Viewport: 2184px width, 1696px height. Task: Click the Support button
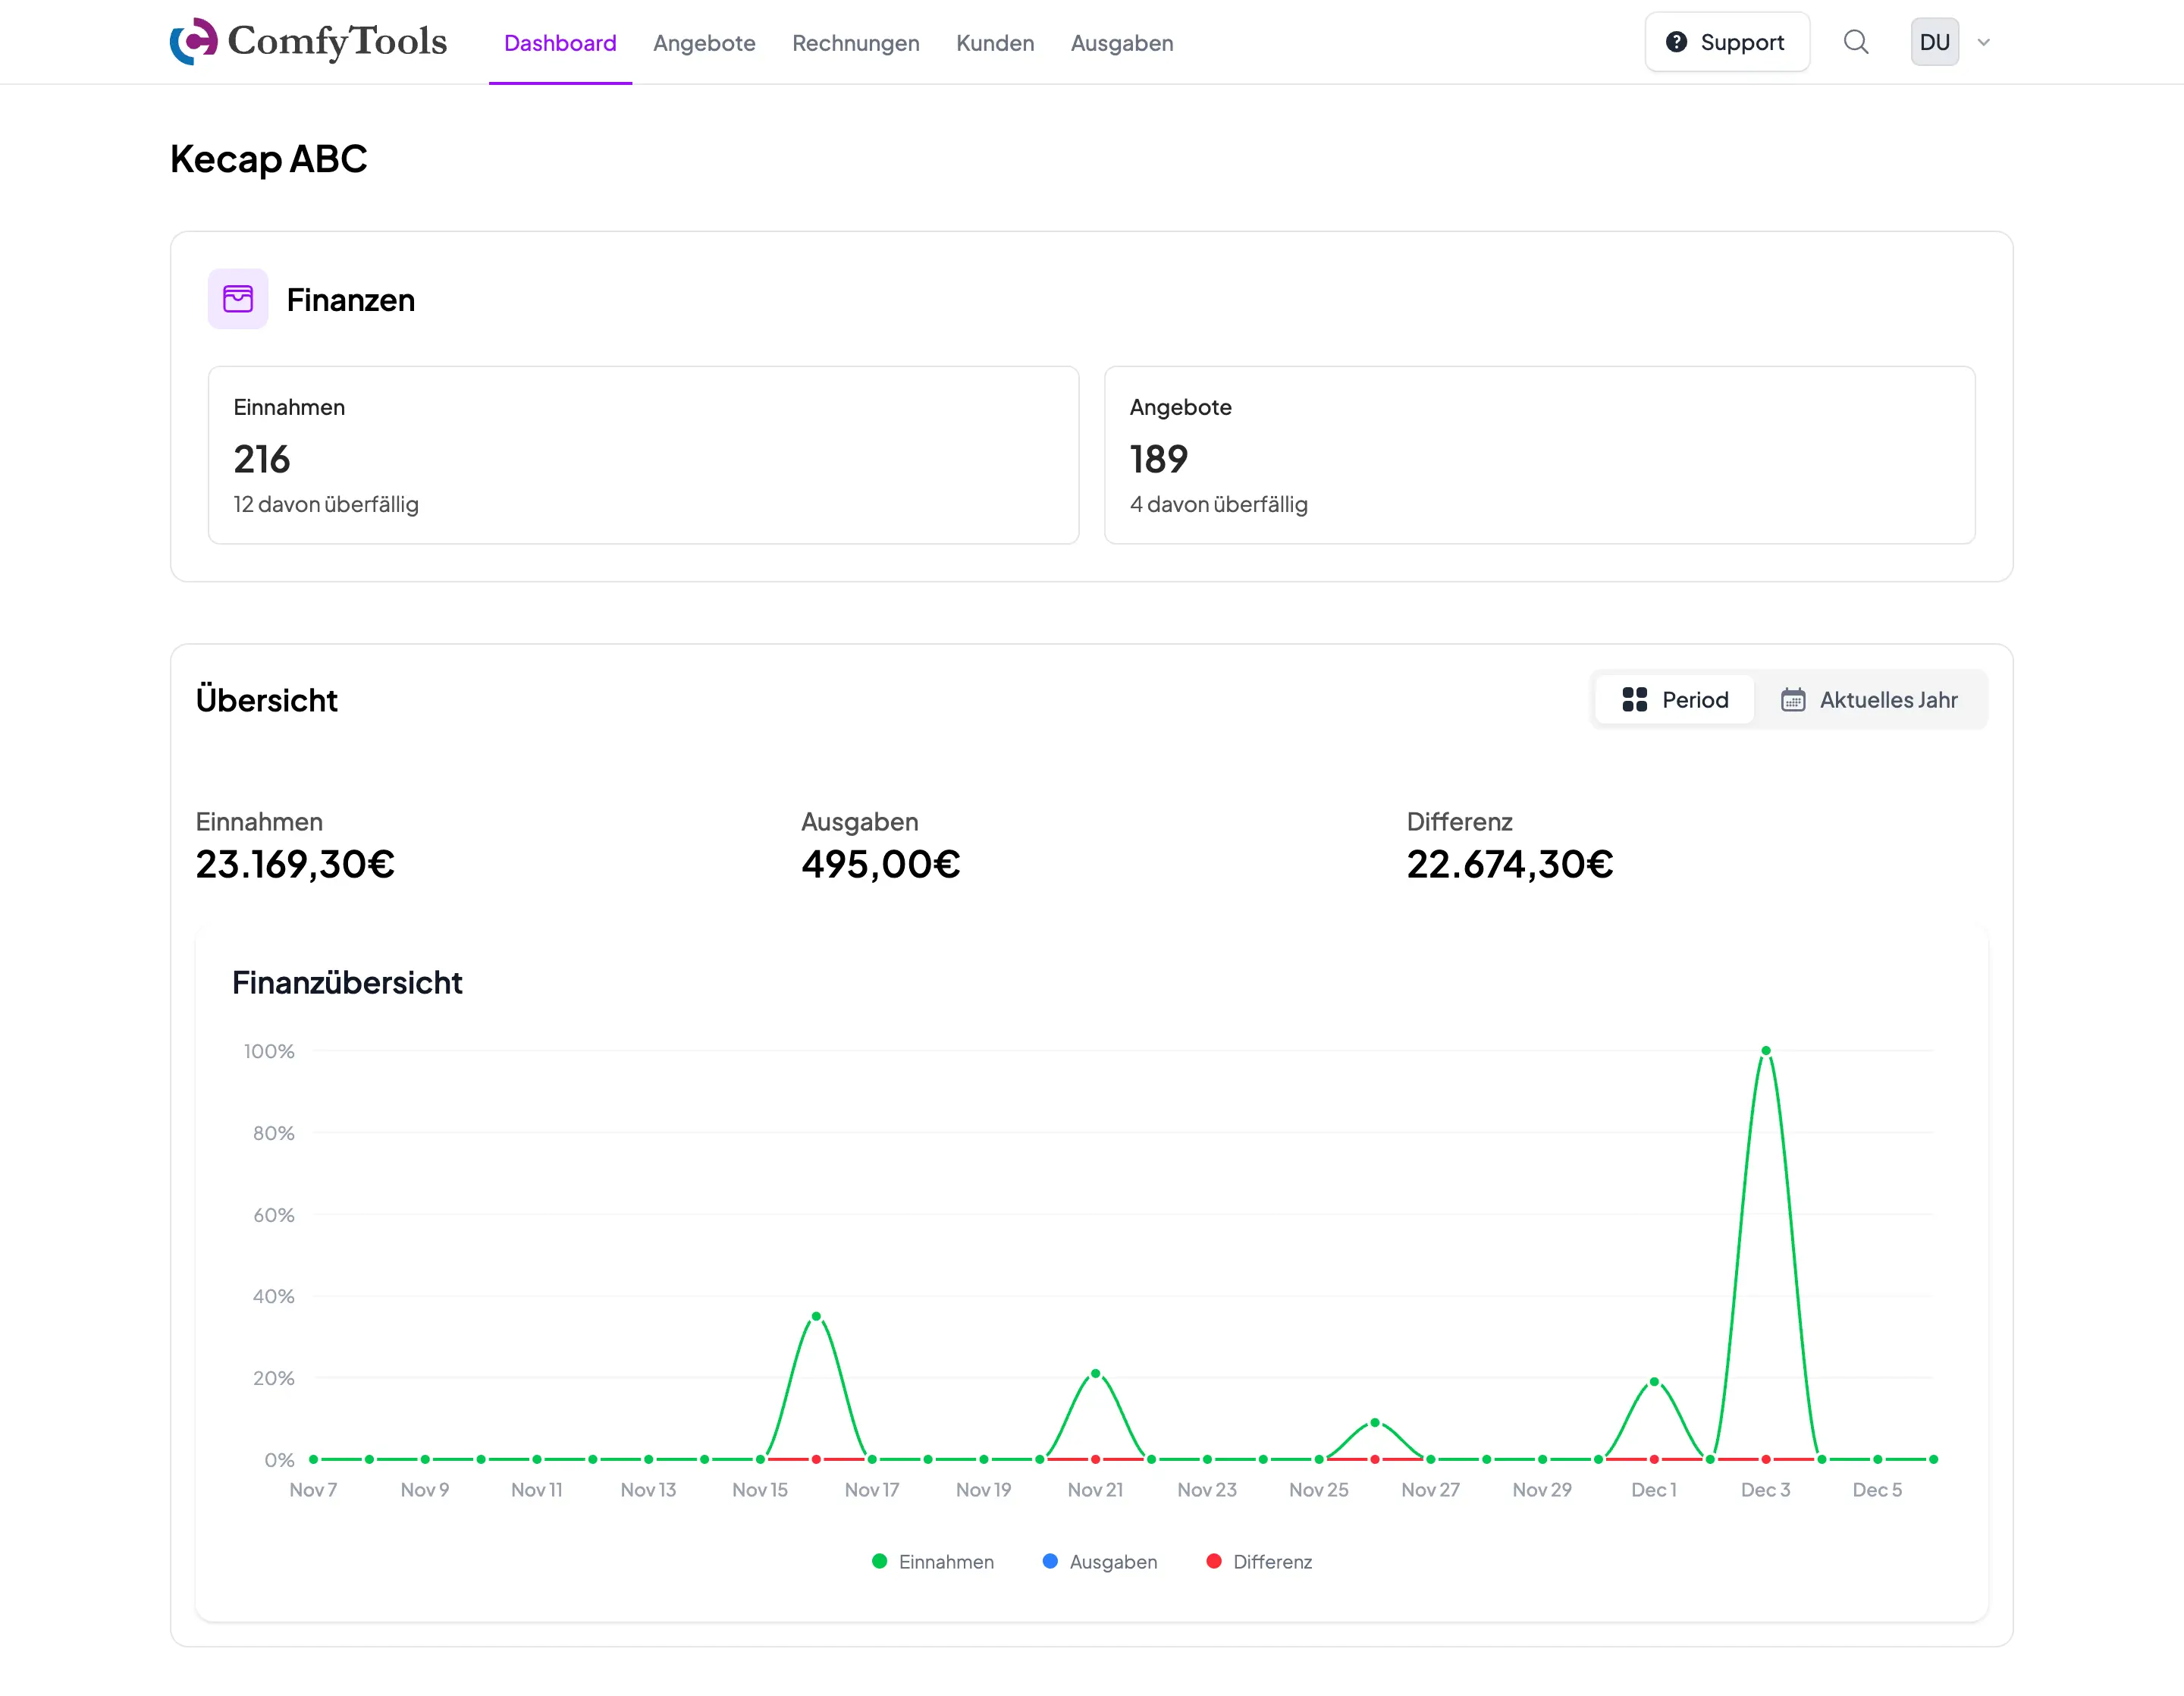[1727, 41]
